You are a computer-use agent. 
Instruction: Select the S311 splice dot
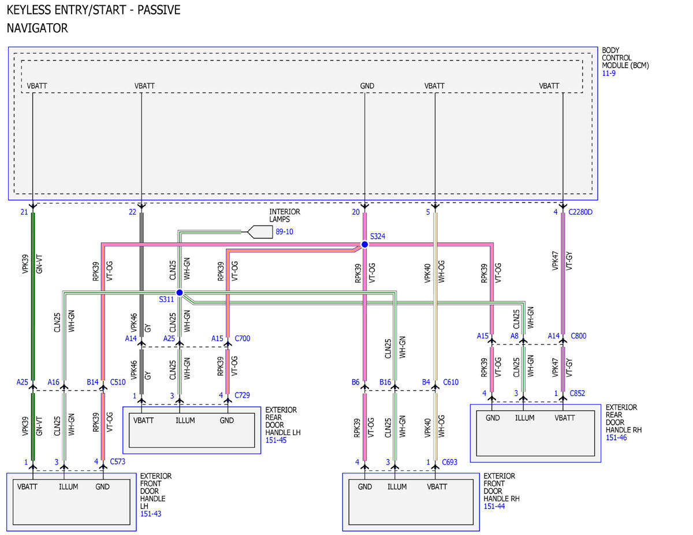[180, 293]
